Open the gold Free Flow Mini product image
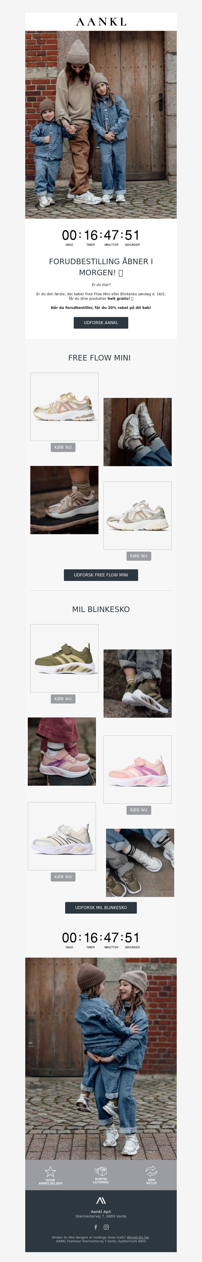Image resolution: width=202 pixels, height=1262 pixels. click(x=64, y=407)
